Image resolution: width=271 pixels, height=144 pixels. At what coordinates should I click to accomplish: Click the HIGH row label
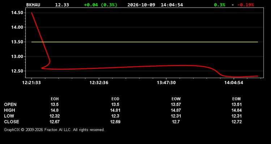[9, 110]
